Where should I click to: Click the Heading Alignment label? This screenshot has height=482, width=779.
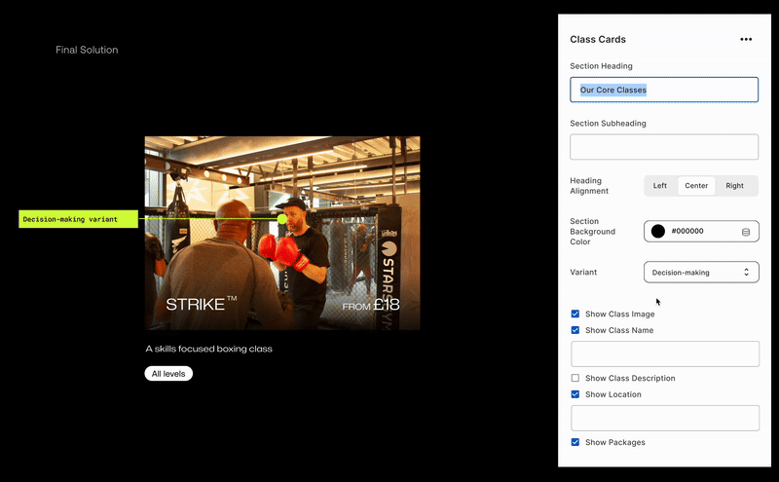(589, 186)
